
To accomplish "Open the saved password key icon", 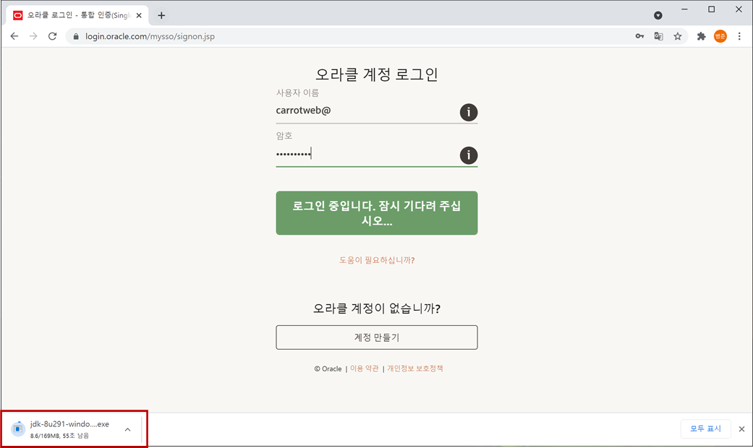I will [639, 36].
